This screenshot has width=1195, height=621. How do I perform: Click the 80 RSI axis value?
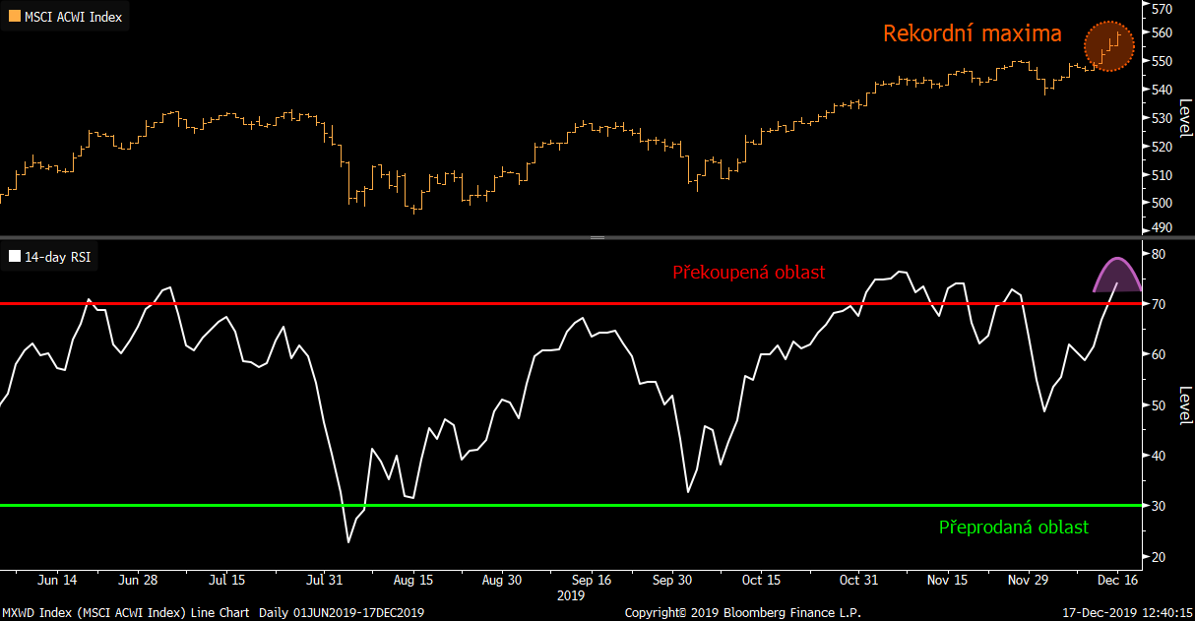point(1158,254)
